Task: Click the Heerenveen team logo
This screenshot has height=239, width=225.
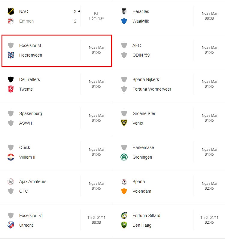Action: (11, 55)
